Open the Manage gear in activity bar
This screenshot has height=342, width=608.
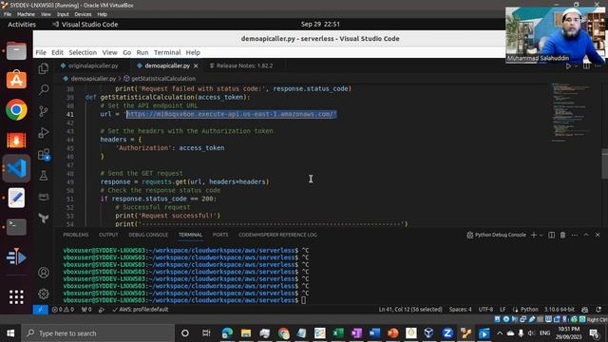[x=44, y=294]
